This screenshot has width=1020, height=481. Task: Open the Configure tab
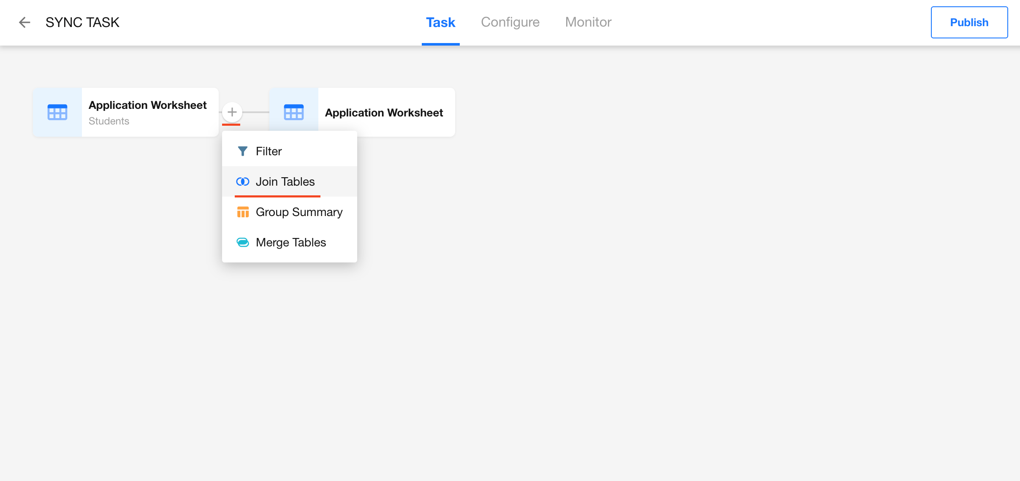pos(510,22)
